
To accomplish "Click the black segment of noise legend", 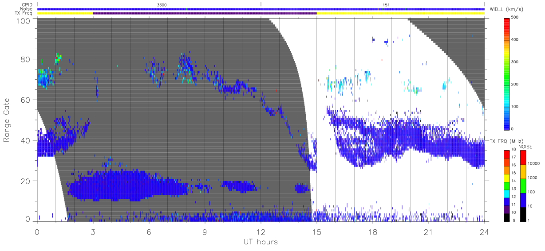I will (522, 213).
